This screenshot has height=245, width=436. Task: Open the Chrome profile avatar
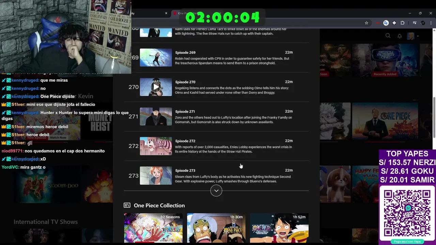tap(423, 23)
